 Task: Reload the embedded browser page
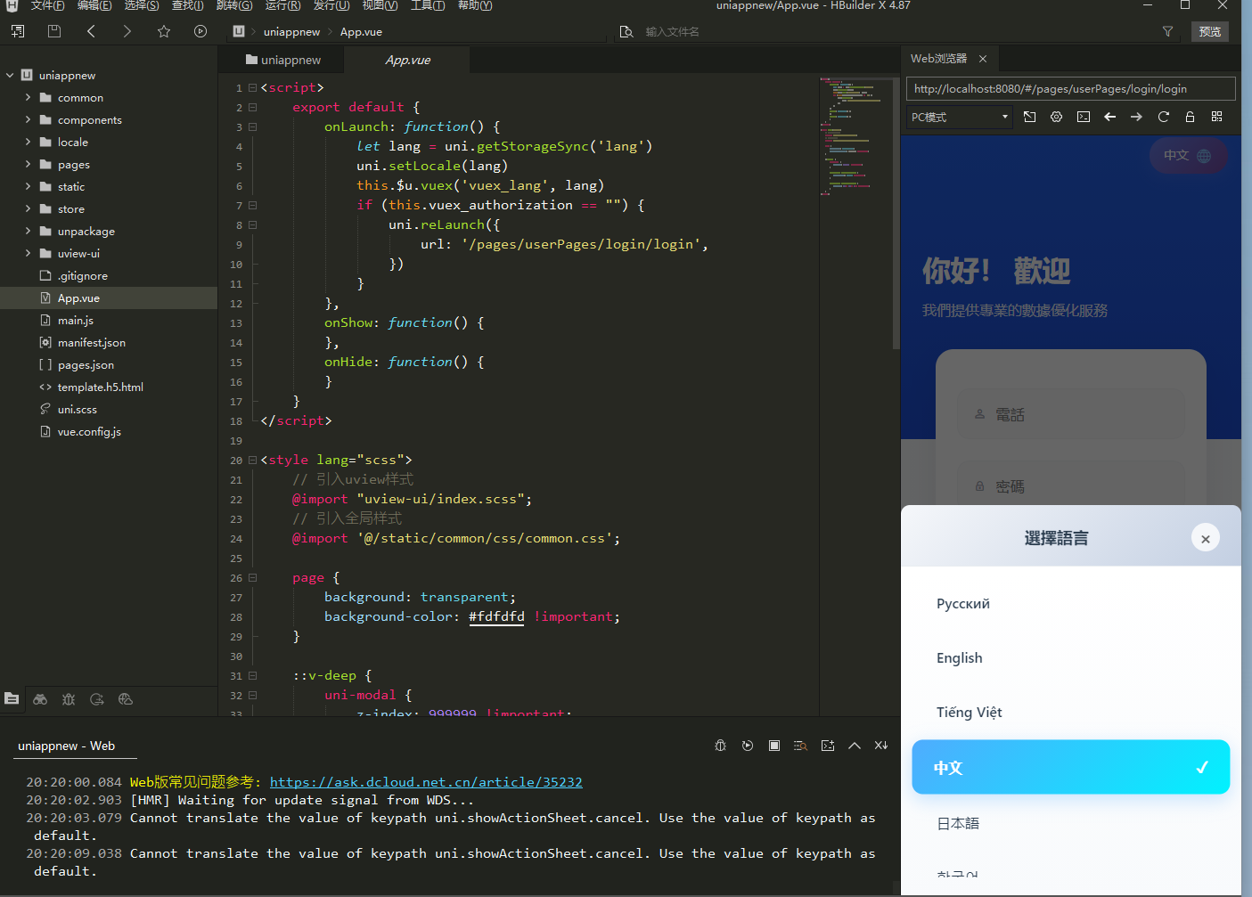(x=1163, y=117)
